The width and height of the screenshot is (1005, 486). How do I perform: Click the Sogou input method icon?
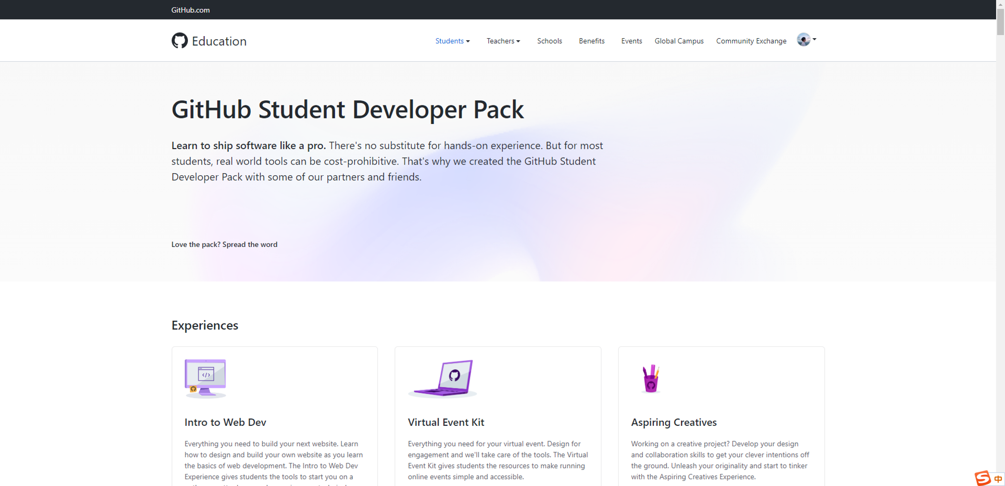(982, 478)
